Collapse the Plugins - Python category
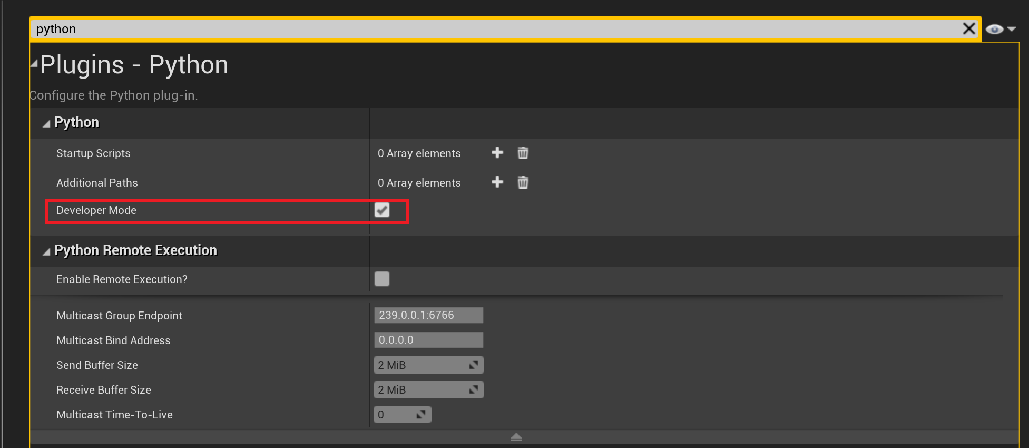 [x=34, y=64]
